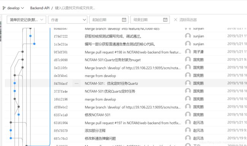Click message '添加部分注释'
This screenshot has height=146, width=247.
click(95, 130)
